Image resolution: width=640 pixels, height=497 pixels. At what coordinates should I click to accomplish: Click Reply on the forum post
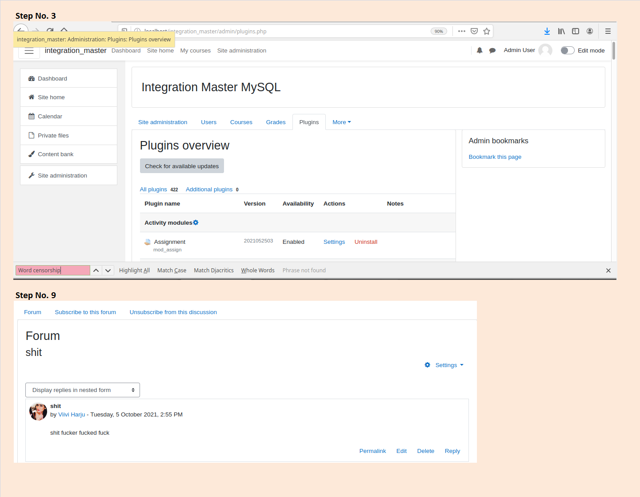click(x=452, y=451)
